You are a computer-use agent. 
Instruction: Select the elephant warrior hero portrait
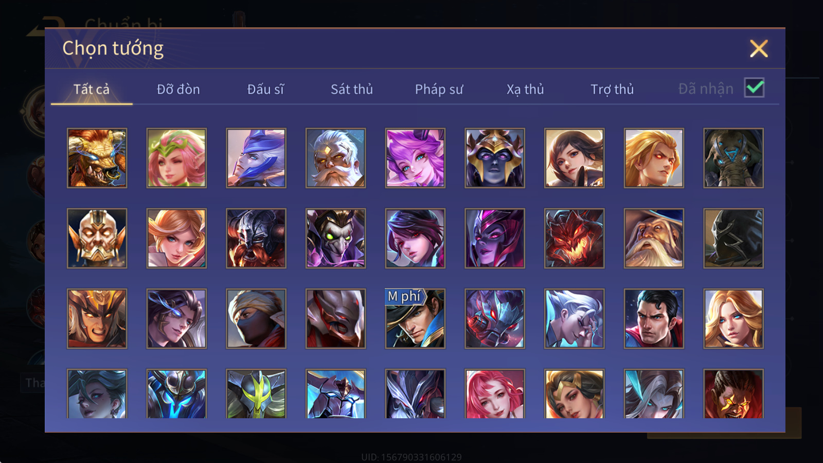[x=733, y=158]
